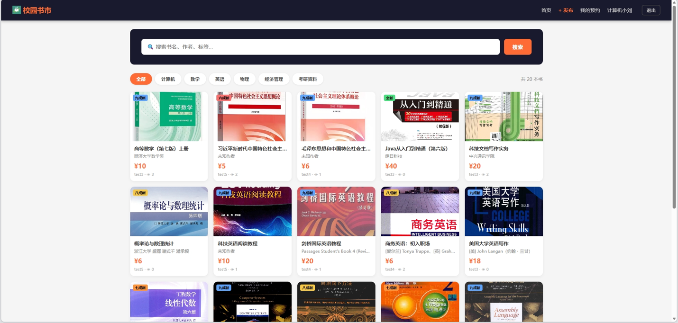Click author 同济大学数学系 under 高等数学

(x=149, y=156)
